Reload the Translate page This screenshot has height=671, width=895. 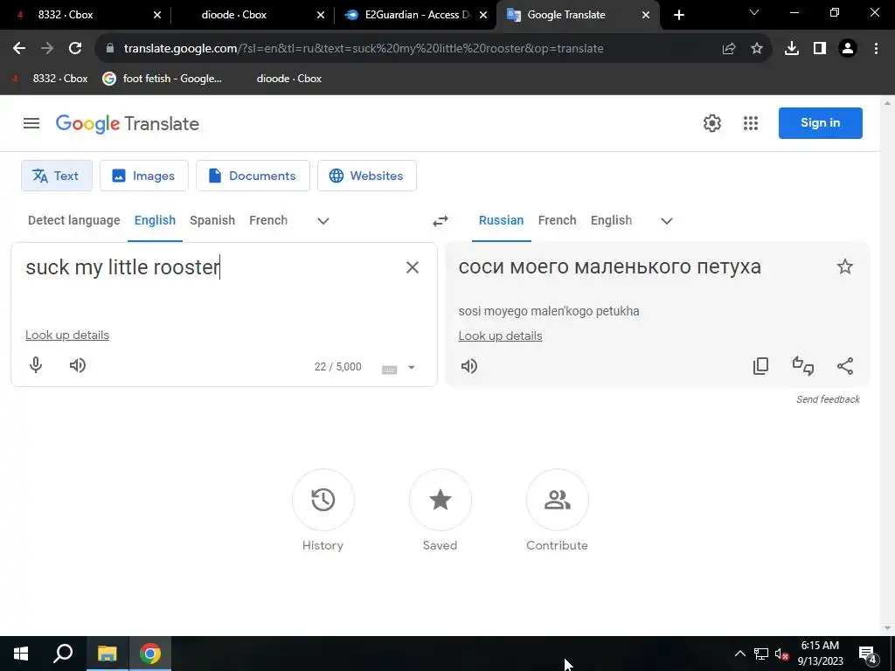pos(75,49)
